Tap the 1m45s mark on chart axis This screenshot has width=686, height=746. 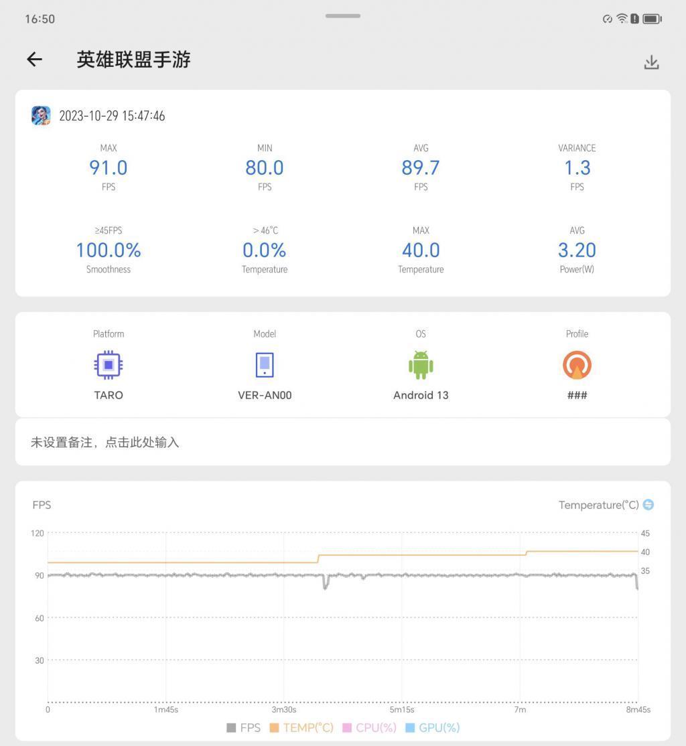coord(165,710)
